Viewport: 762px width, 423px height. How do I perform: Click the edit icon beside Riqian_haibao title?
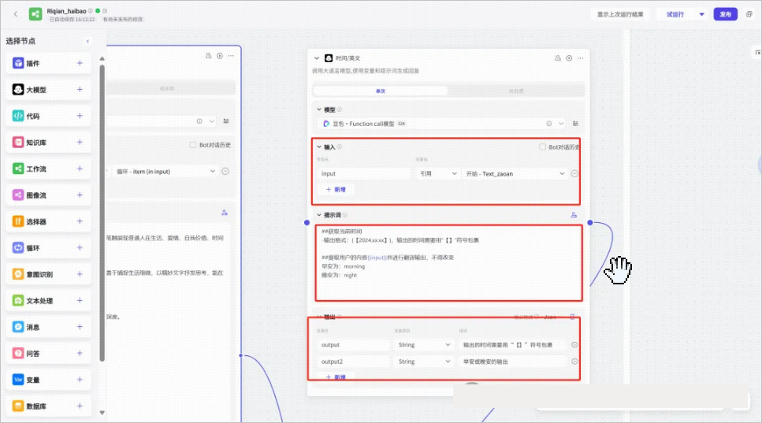[x=105, y=11]
